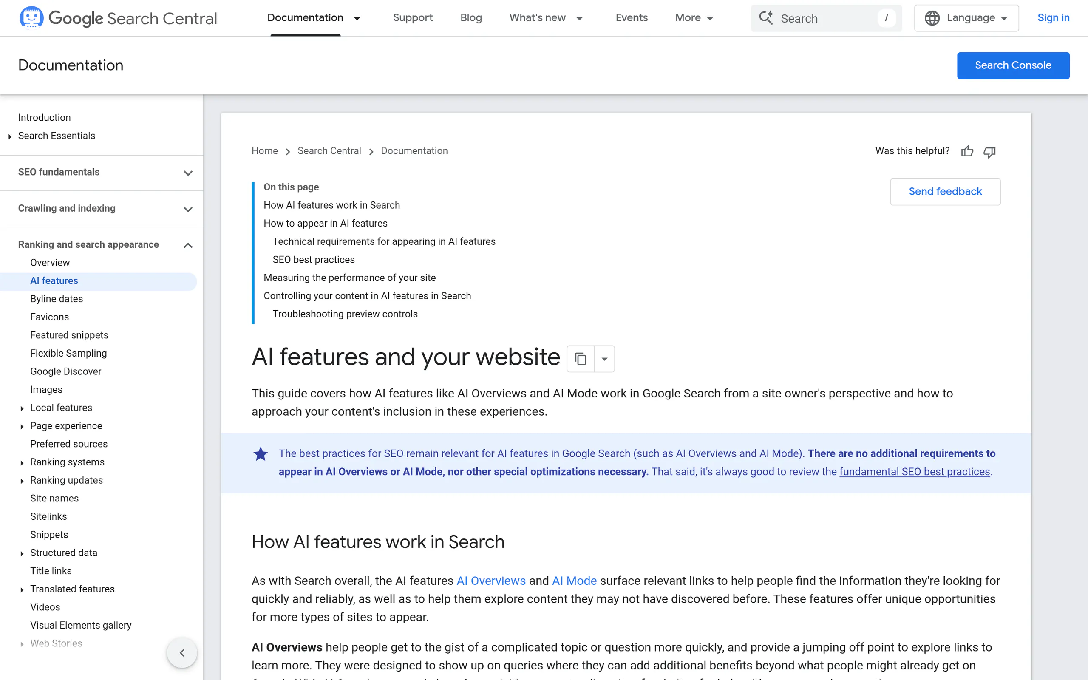Jump to Technical requirements for AI features
The image size is (1088, 680).
pos(383,241)
